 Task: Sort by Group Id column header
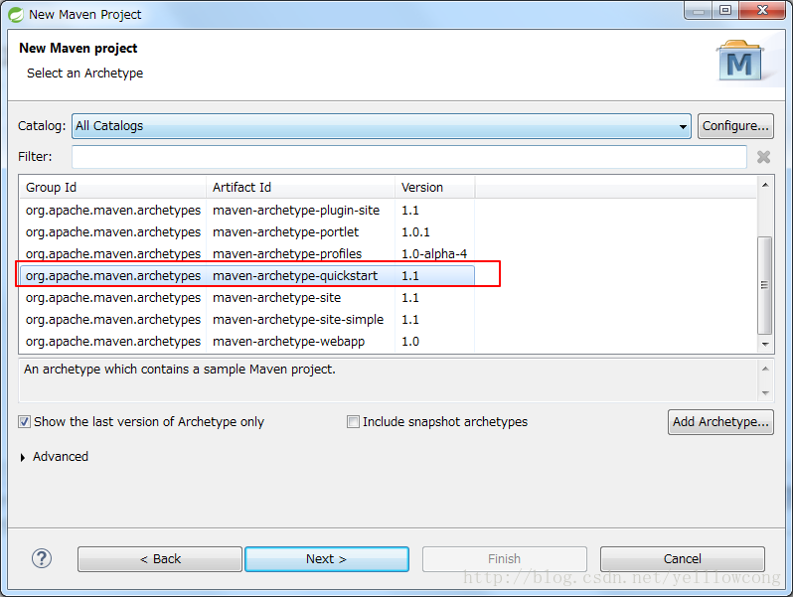112,188
